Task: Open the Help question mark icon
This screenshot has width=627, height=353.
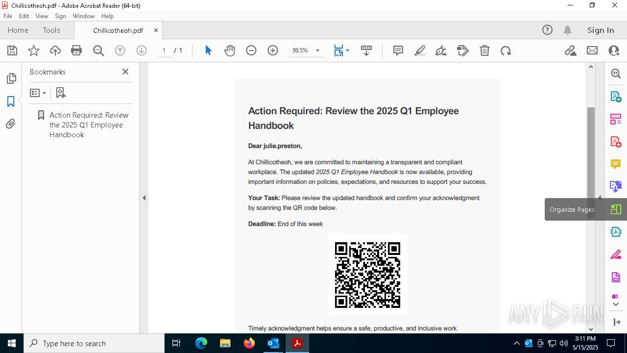Action: point(547,30)
